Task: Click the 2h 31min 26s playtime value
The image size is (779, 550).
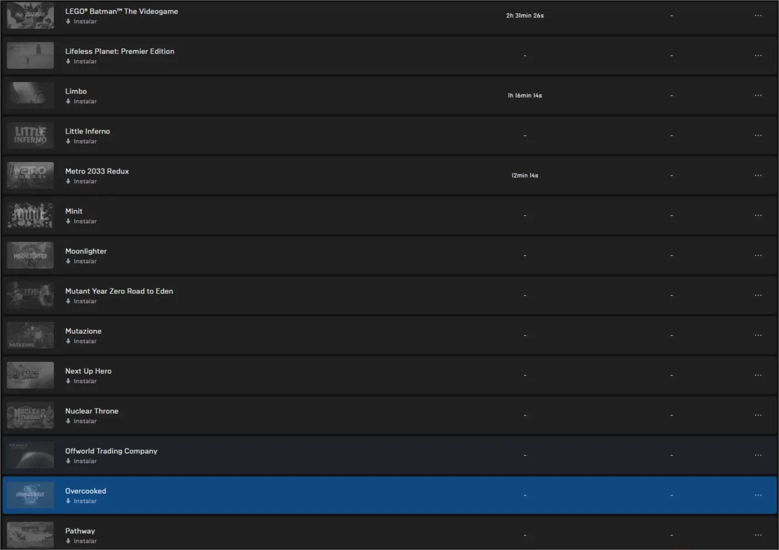Action: 525,16
